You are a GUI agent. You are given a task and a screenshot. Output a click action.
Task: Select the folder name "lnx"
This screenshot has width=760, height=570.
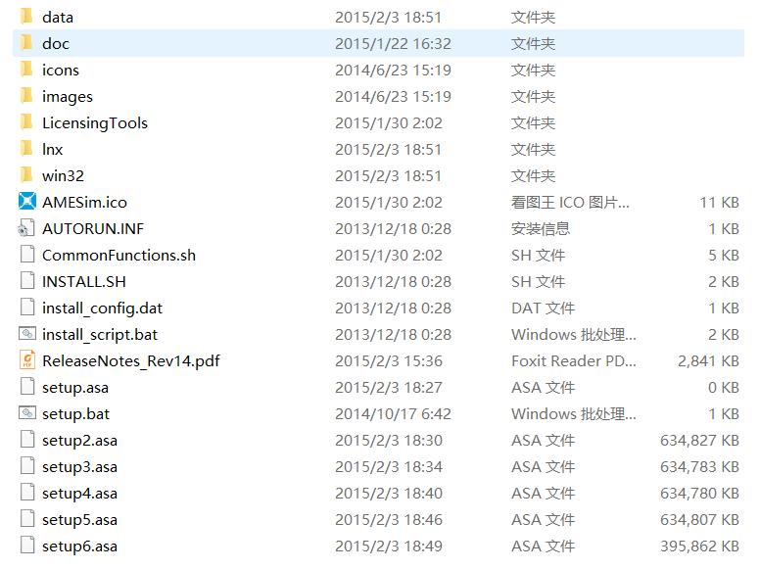[x=52, y=149]
